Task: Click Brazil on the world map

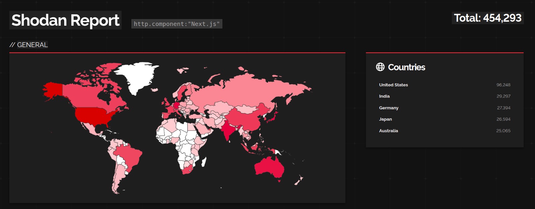Action: tap(129, 157)
